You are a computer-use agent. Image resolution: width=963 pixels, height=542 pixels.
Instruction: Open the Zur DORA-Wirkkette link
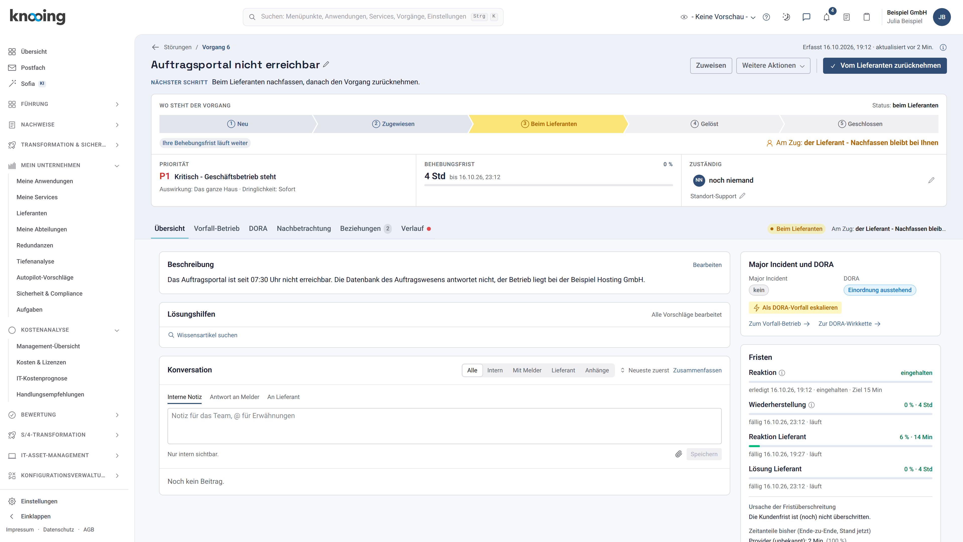tap(849, 324)
